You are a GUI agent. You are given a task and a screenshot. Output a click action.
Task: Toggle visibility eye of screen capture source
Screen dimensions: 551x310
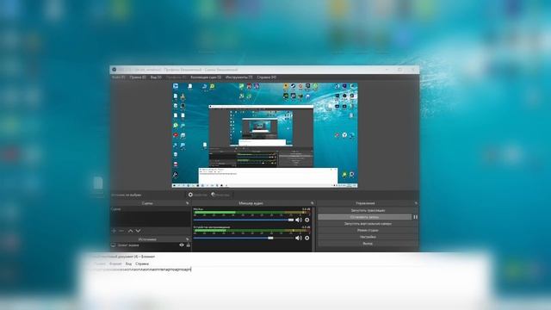pos(182,245)
